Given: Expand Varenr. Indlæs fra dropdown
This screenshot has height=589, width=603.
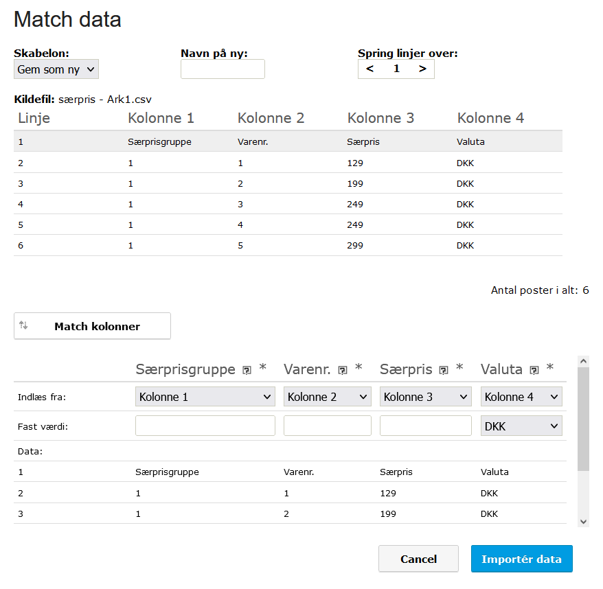Looking at the screenshot, I should click(x=327, y=397).
